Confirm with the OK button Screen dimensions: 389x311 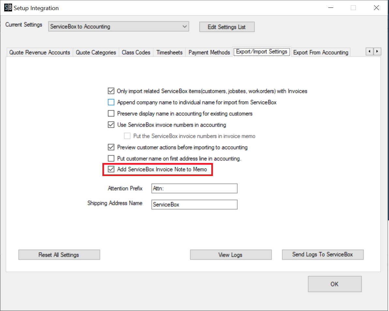(x=335, y=284)
